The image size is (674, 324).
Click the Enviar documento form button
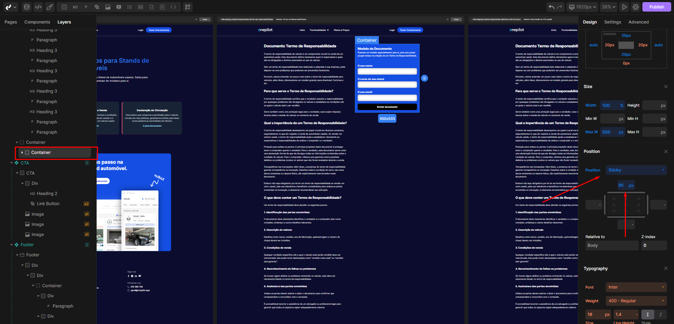pyautogui.click(x=387, y=107)
